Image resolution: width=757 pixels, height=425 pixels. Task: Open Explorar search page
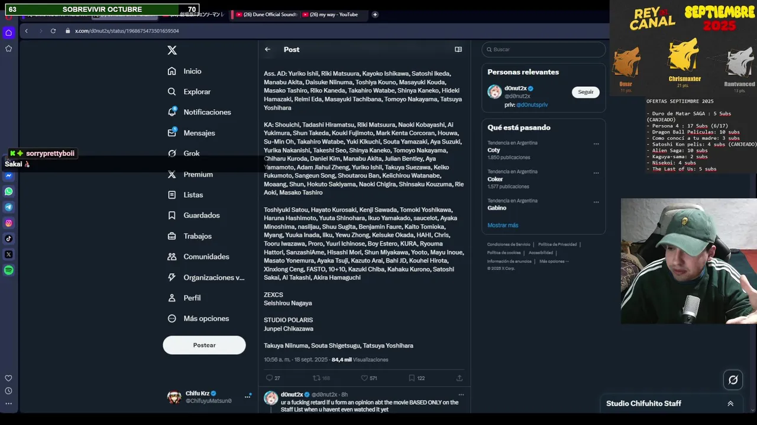189,91
